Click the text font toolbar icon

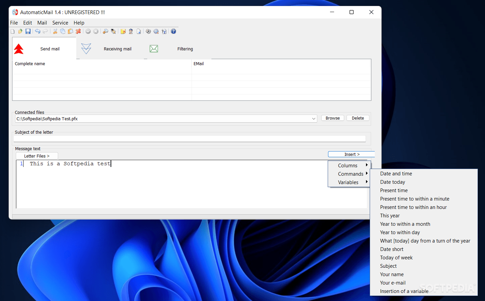point(164,31)
